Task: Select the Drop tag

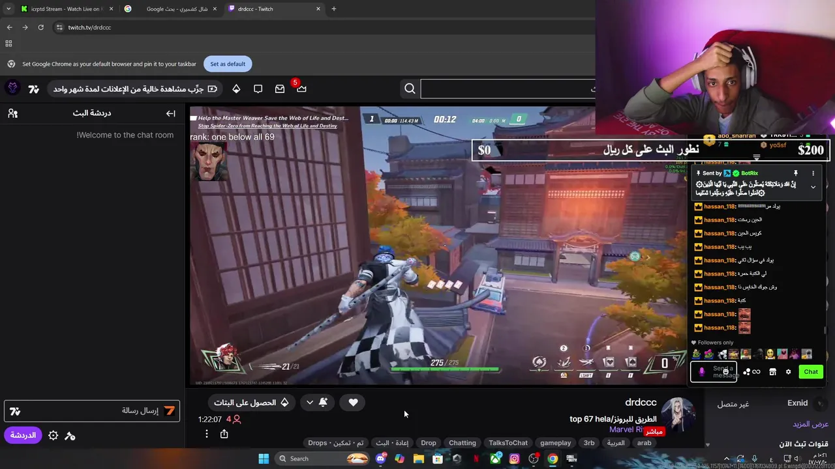Action: coord(429,443)
